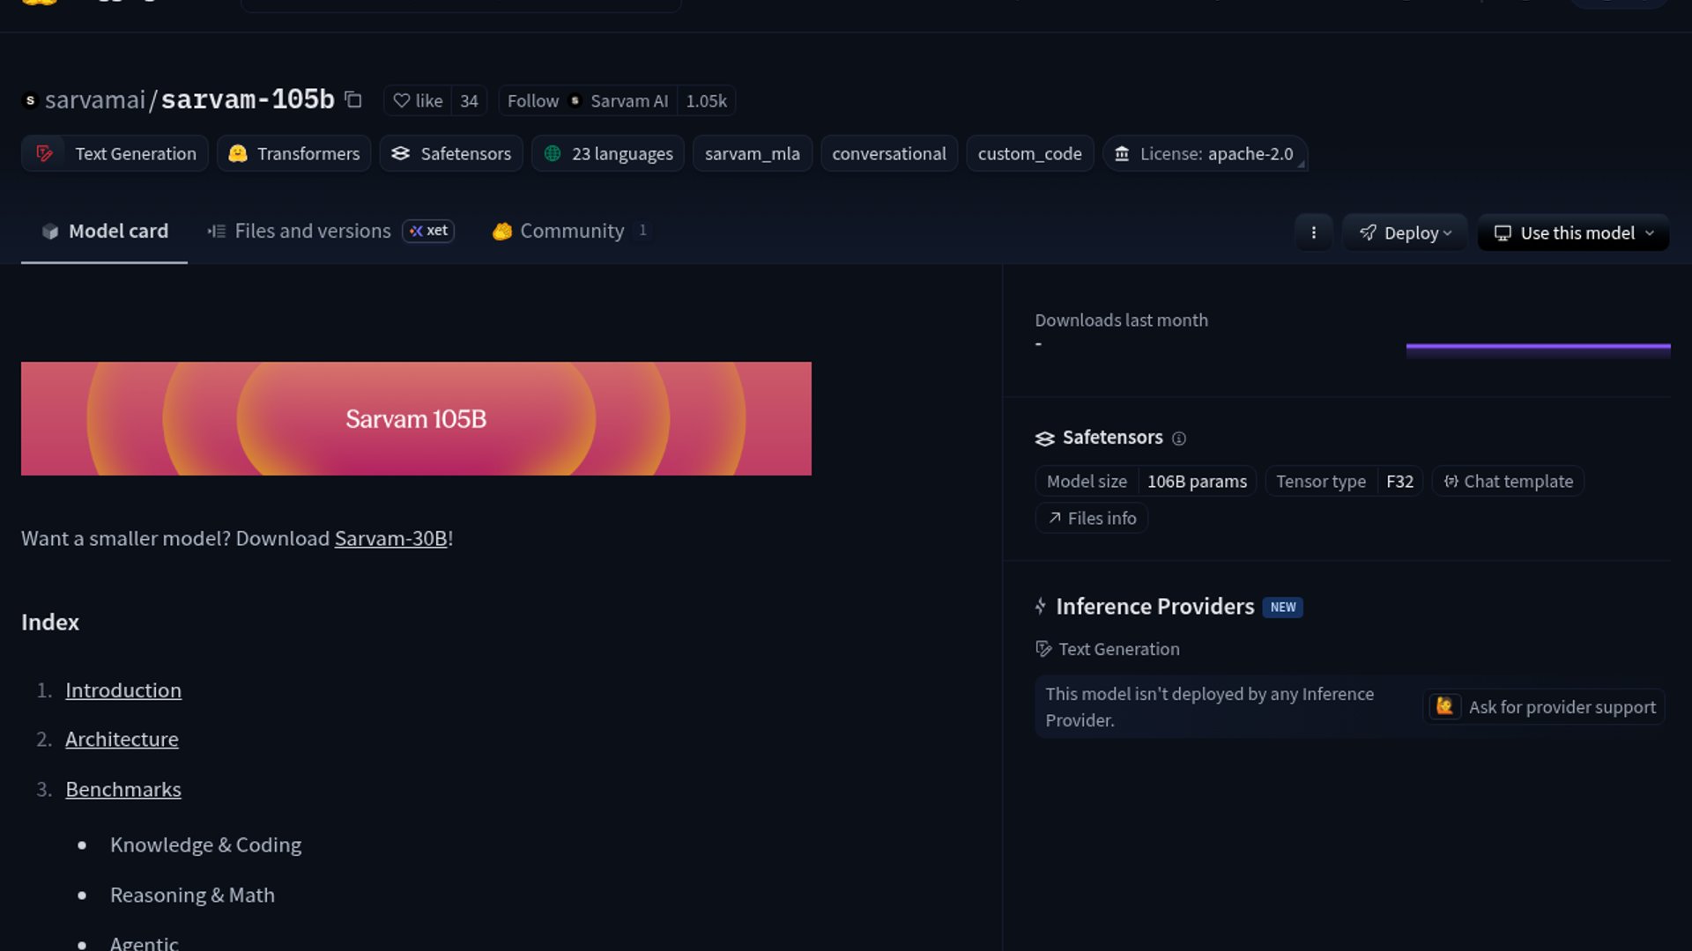
Task: Follow the Sarvam-30B link
Action: coord(390,538)
